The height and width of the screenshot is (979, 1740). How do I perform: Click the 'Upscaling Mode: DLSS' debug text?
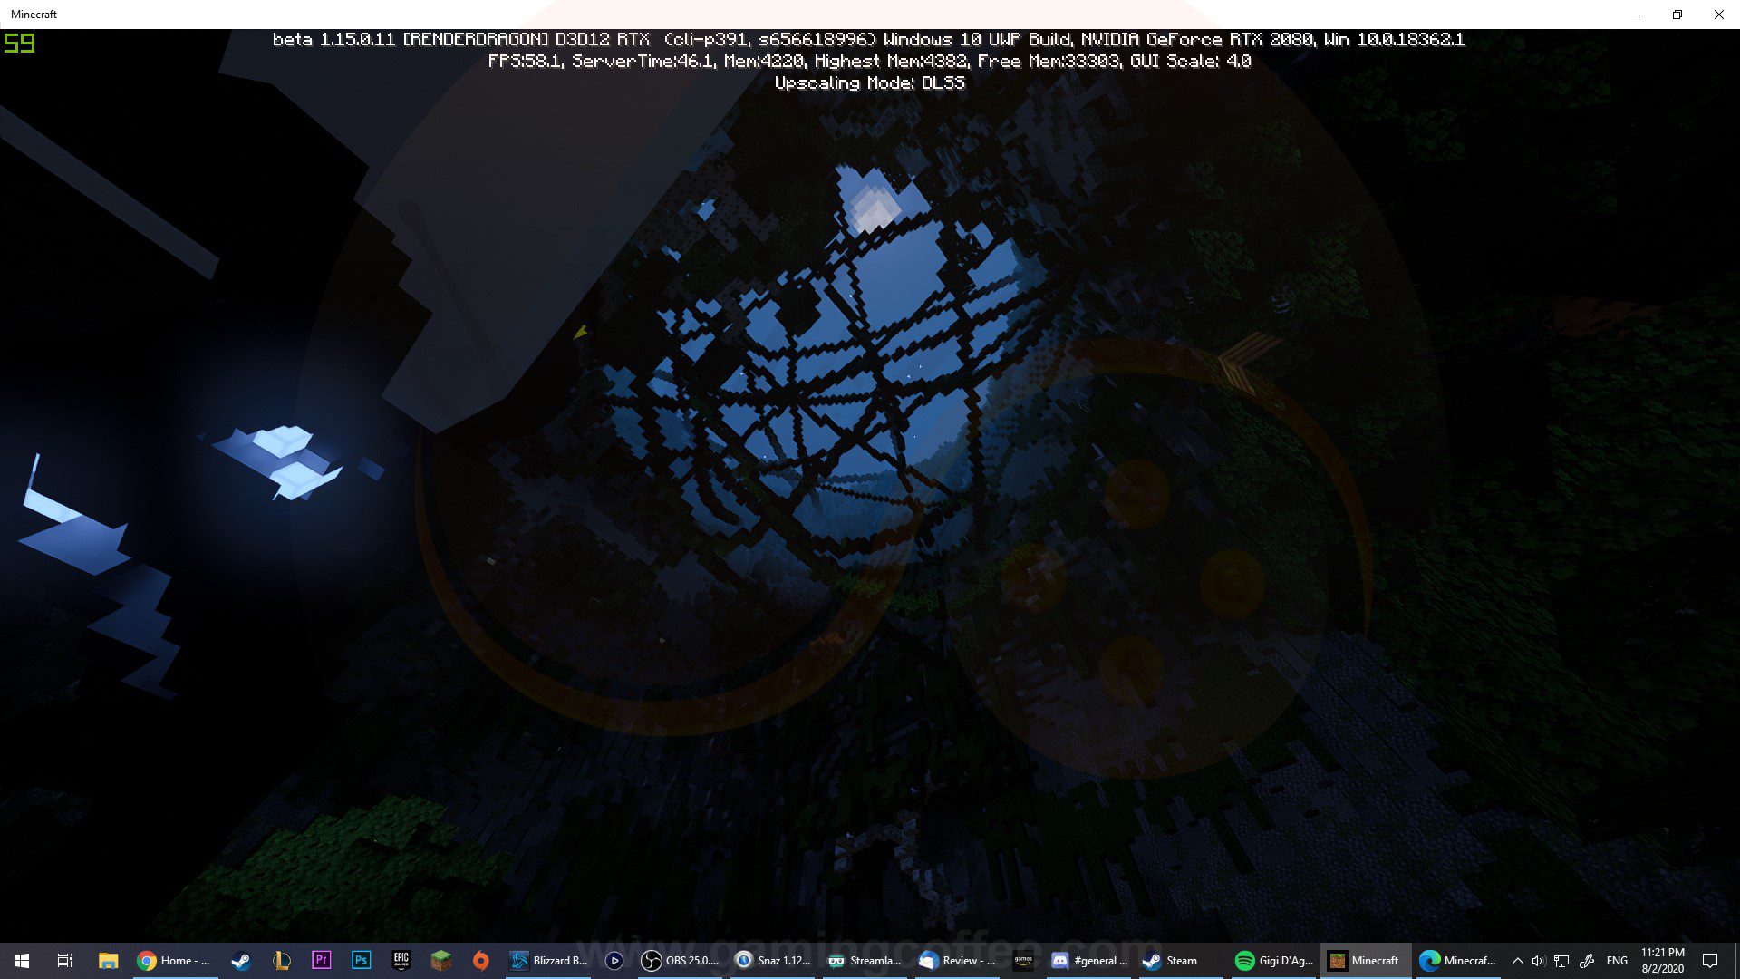[870, 82]
